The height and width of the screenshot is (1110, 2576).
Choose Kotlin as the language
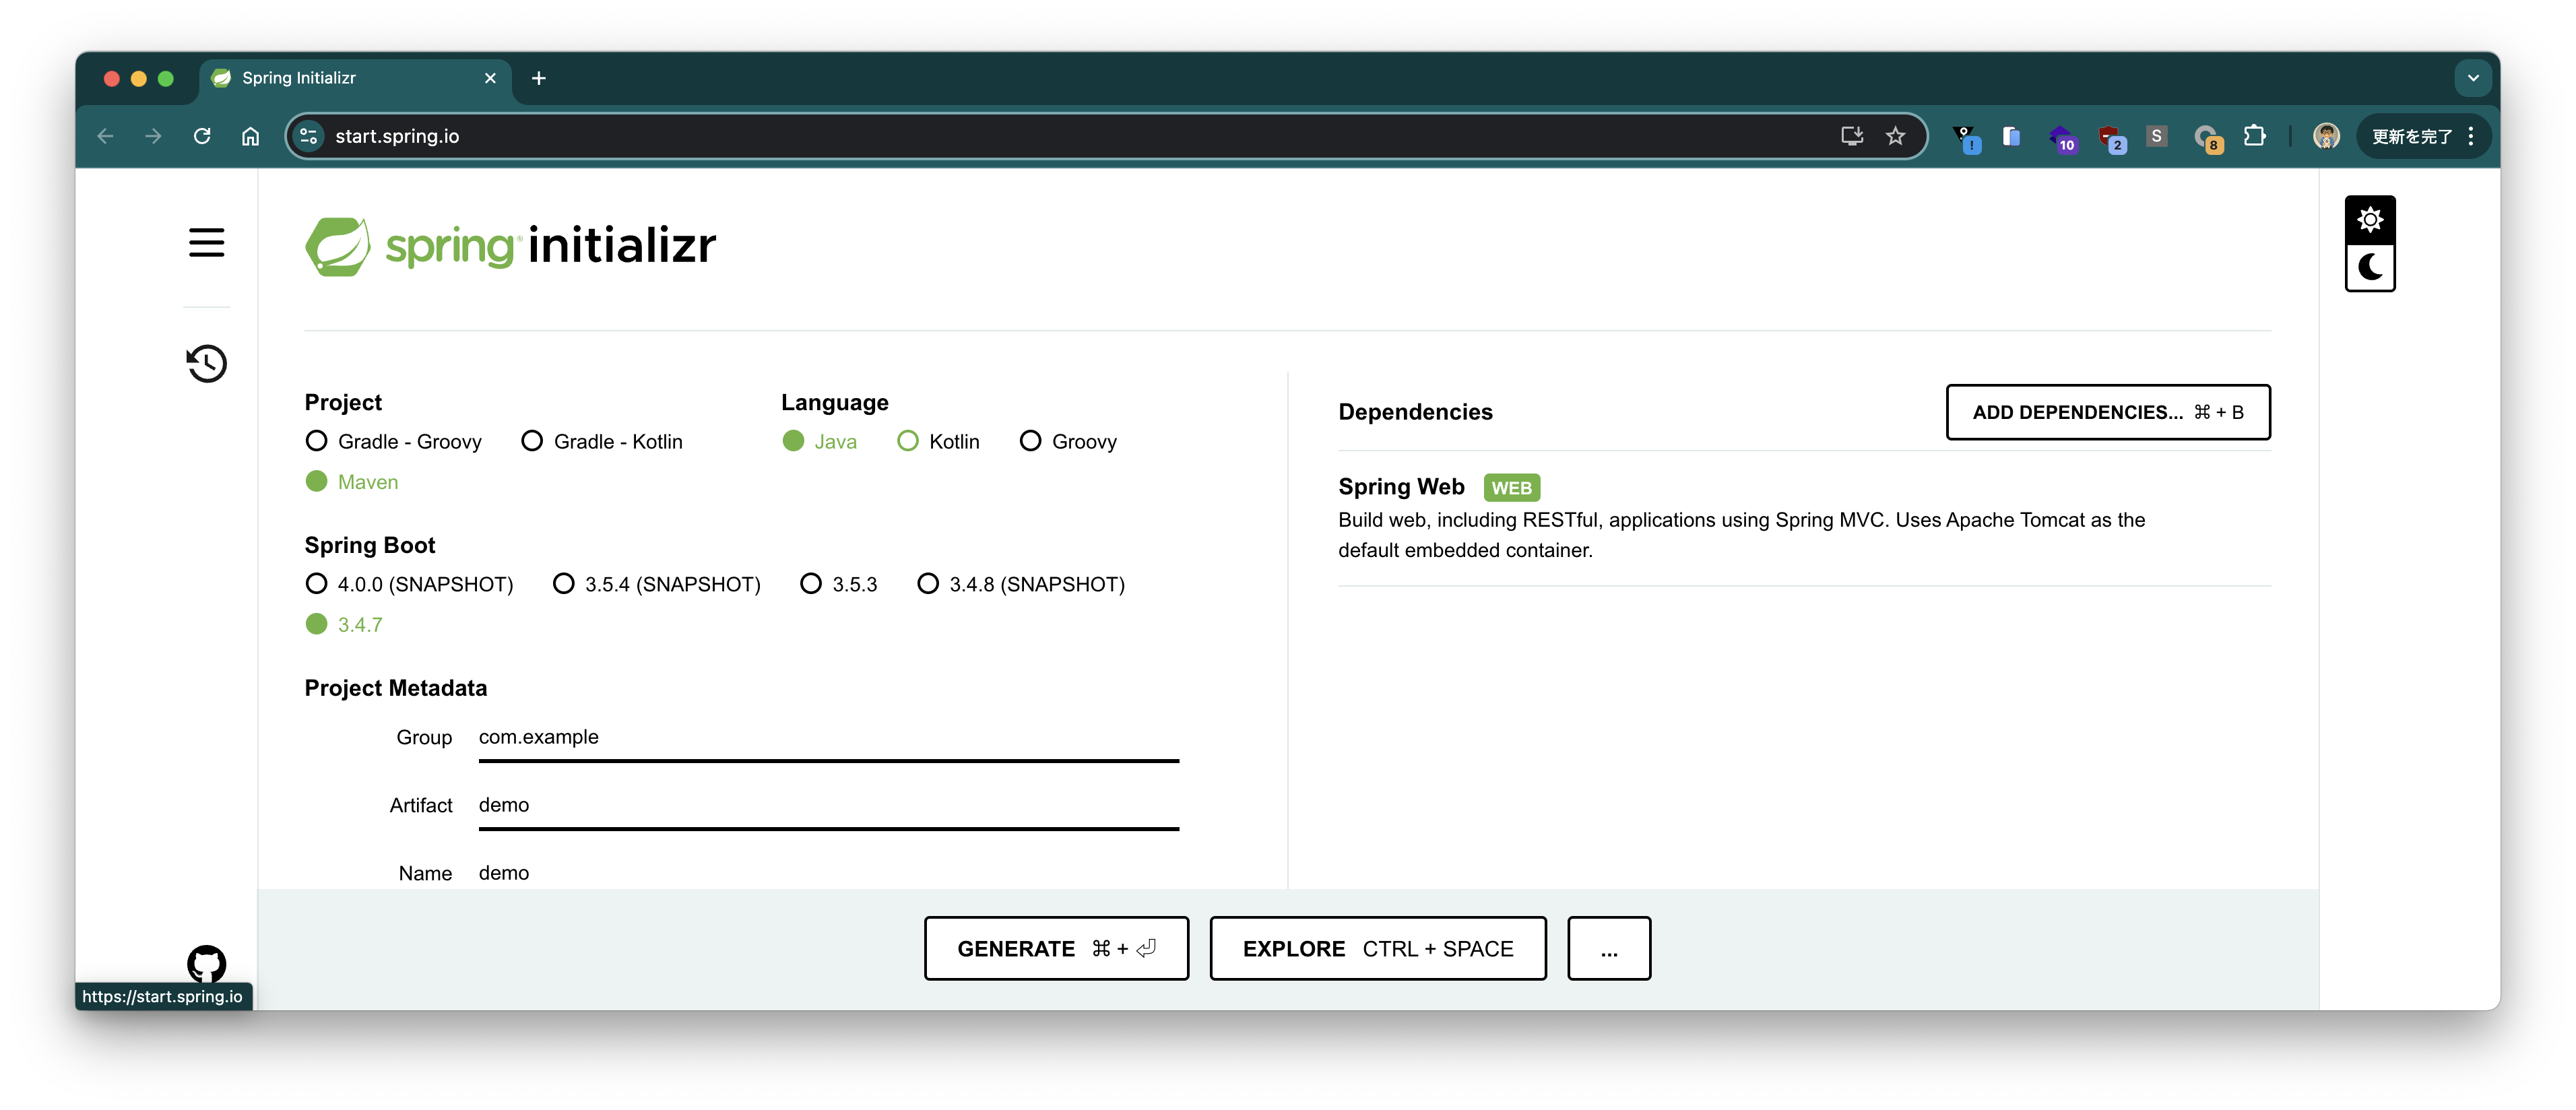pyautogui.click(x=907, y=441)
